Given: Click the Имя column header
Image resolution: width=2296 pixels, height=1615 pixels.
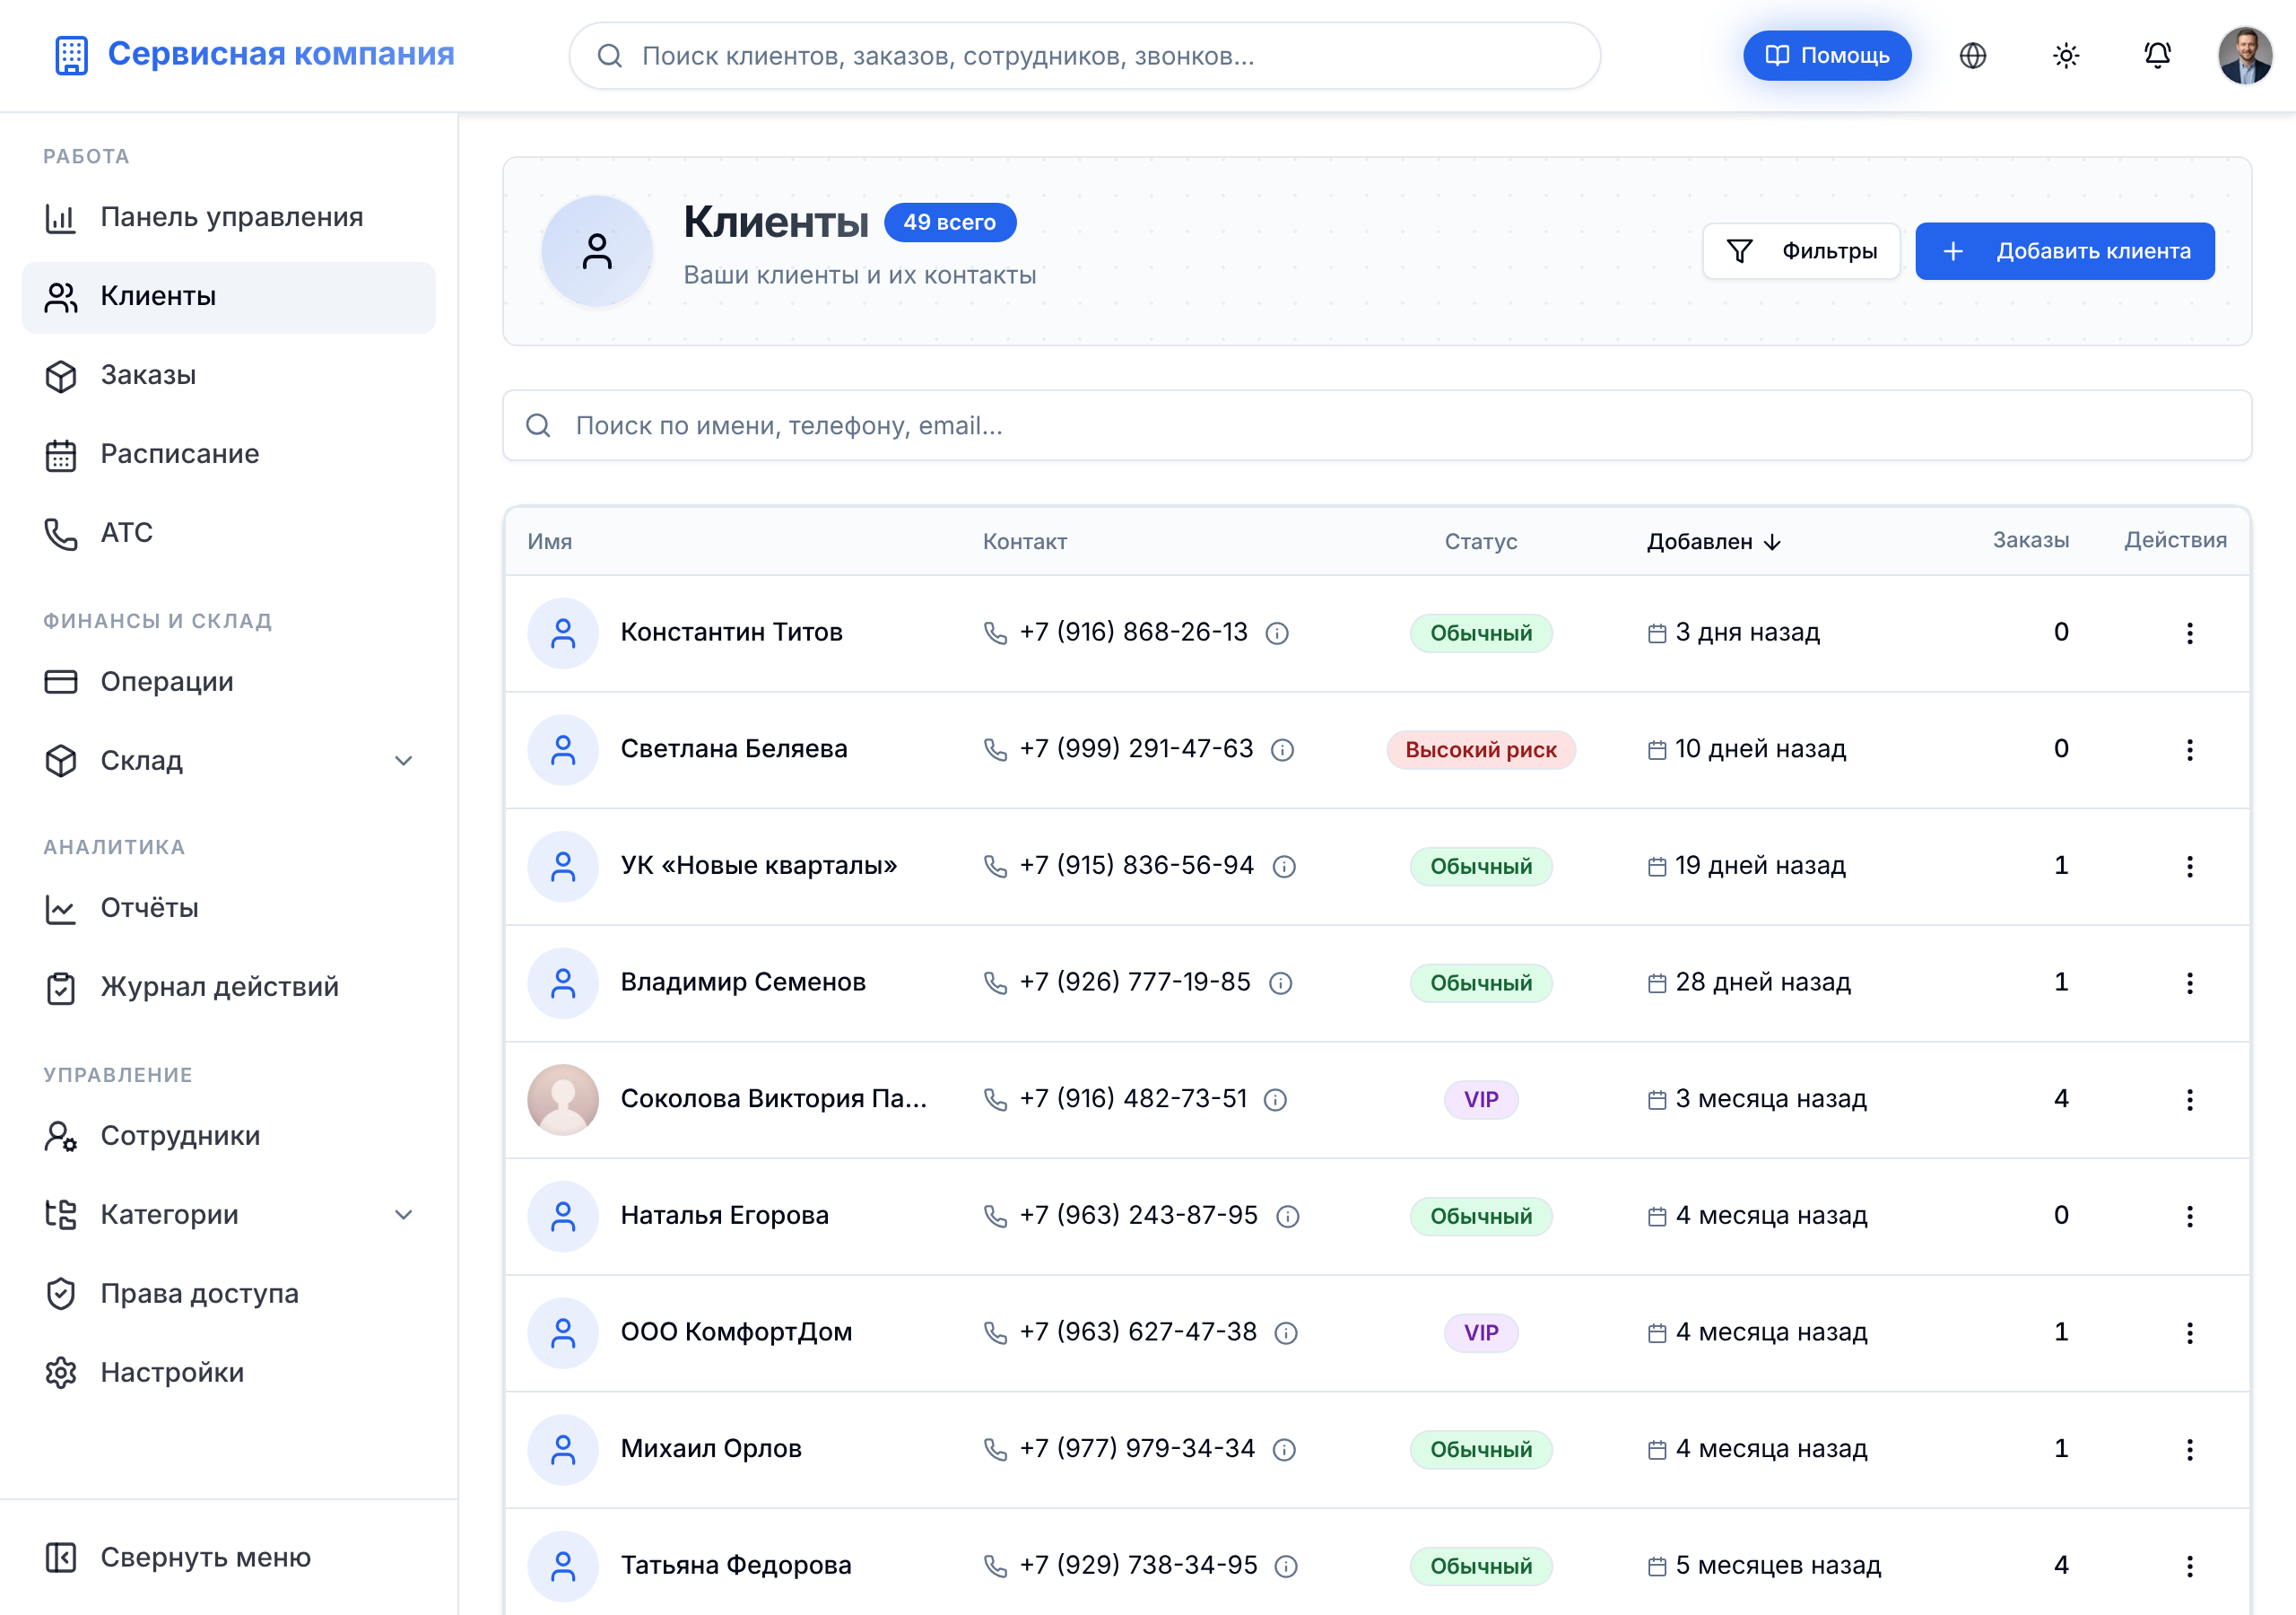Looking at the screenshot, I should click(550, 542).
